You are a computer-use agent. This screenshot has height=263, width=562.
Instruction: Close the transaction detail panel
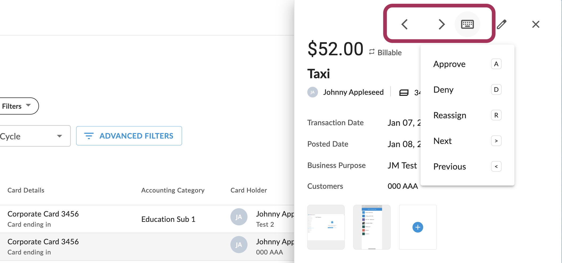point(536,24)
